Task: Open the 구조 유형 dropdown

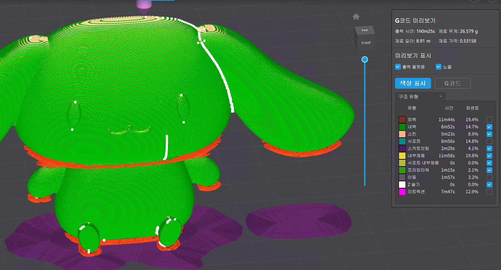Action: click(x=420, y=97)
